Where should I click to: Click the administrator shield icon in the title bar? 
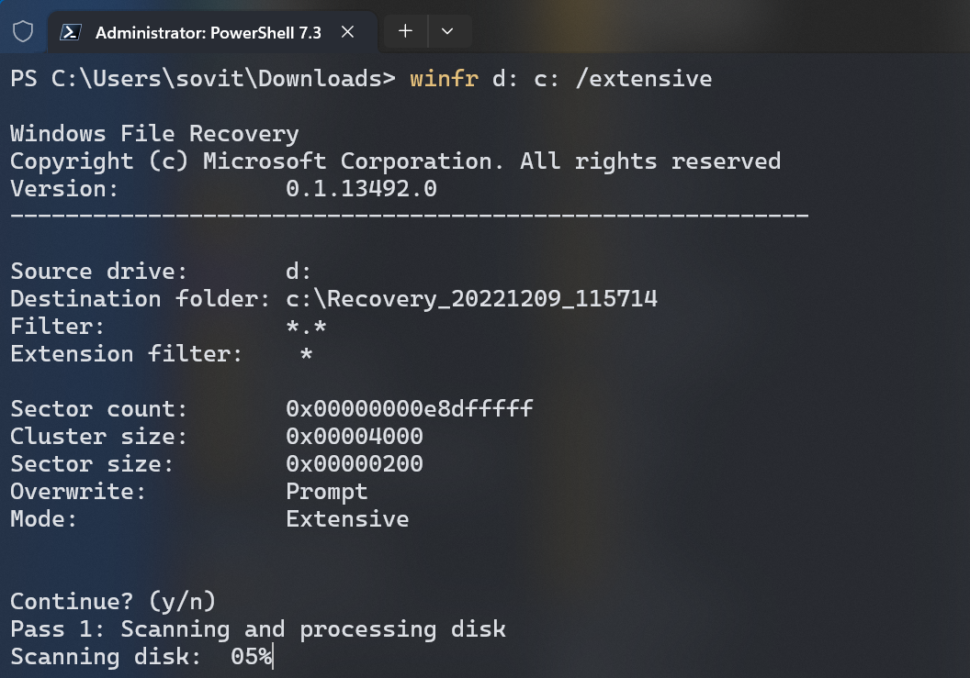tap(22, 30)
